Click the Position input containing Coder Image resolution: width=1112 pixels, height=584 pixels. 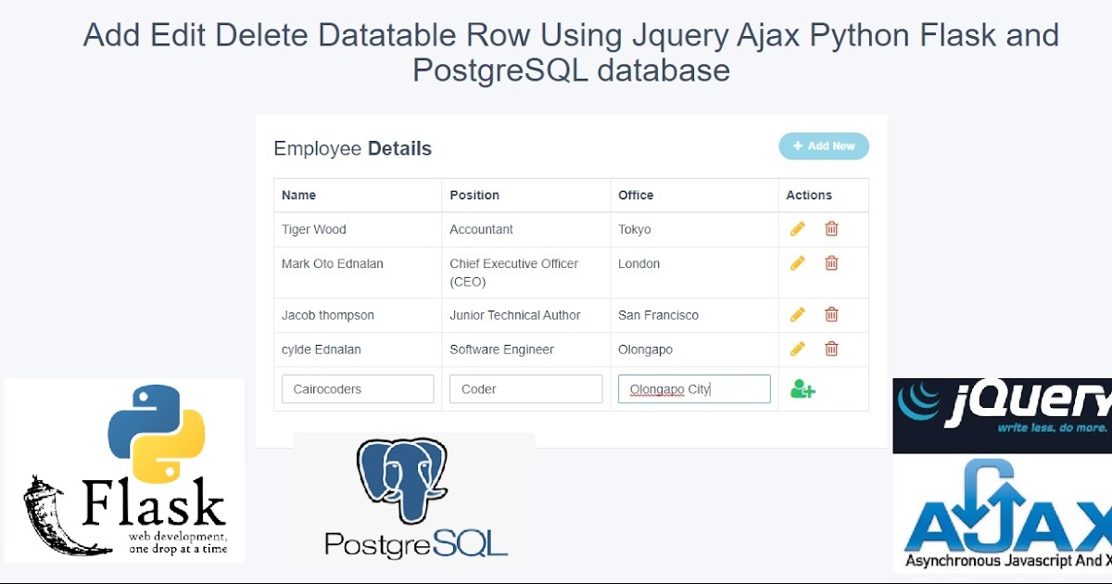[526, 389]
